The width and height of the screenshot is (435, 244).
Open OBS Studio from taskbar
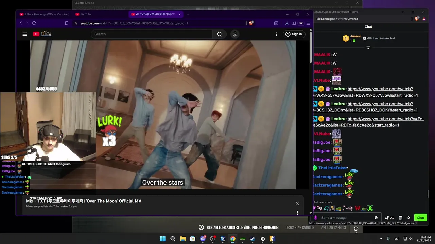point(213,239)
